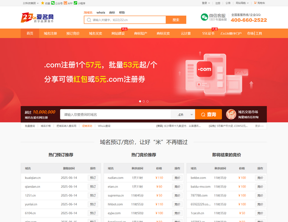Open 商标买卖 menu item
The width and height of the screenshot is (288, 222).
(x=163, y=33)
